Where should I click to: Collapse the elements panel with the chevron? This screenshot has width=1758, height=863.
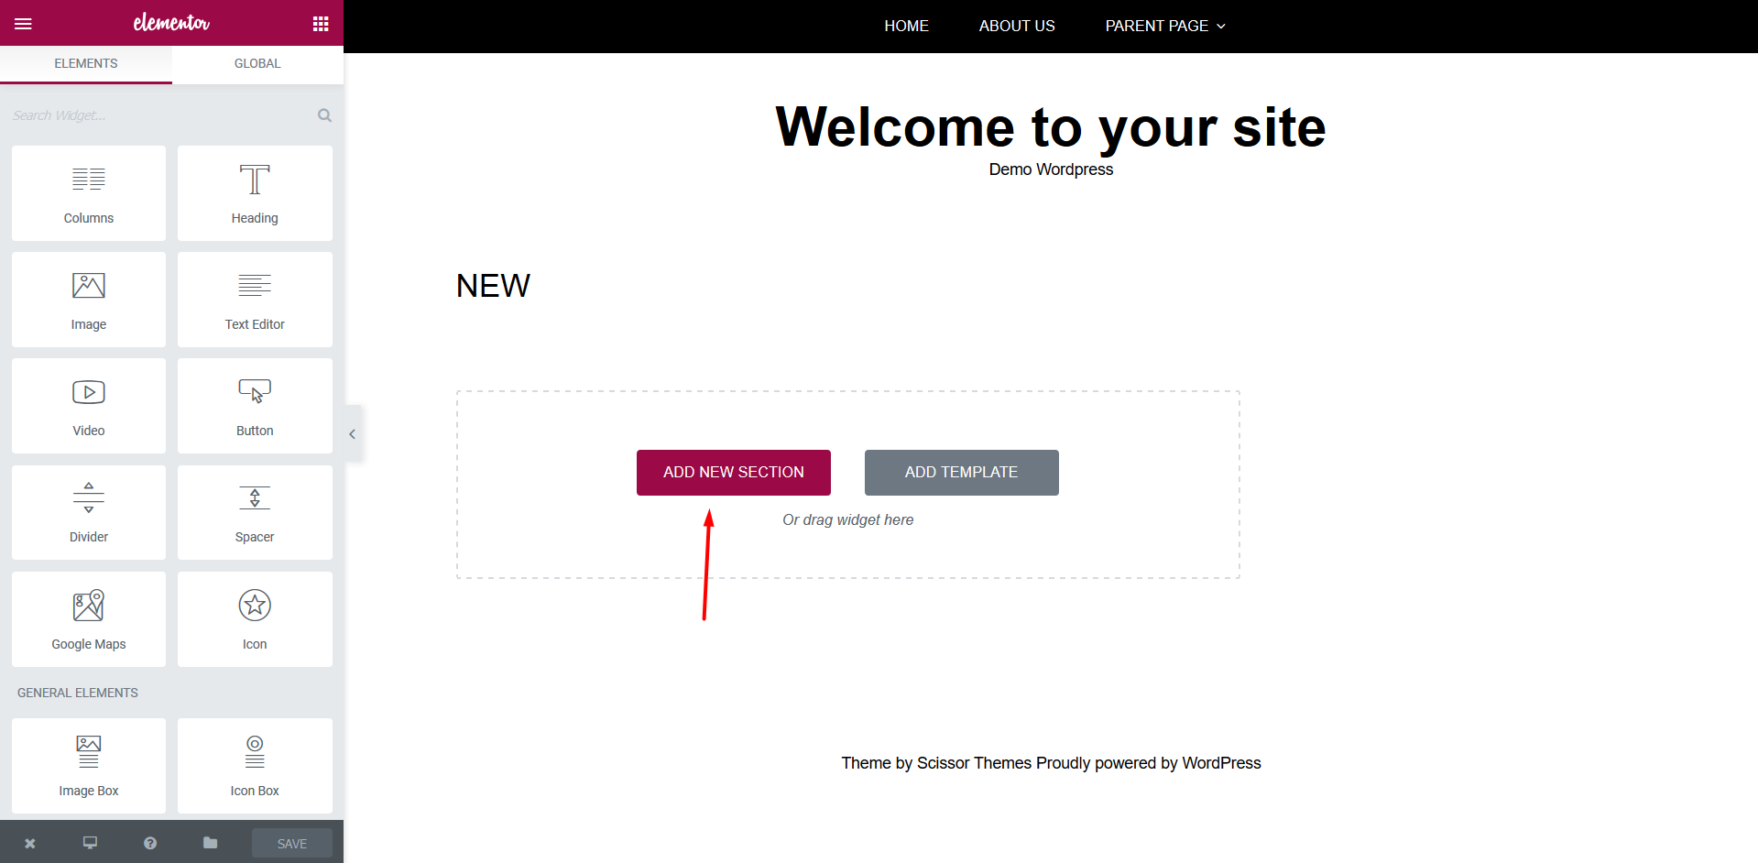352,433
